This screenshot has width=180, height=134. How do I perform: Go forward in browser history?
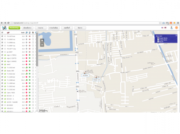(5, 23)
